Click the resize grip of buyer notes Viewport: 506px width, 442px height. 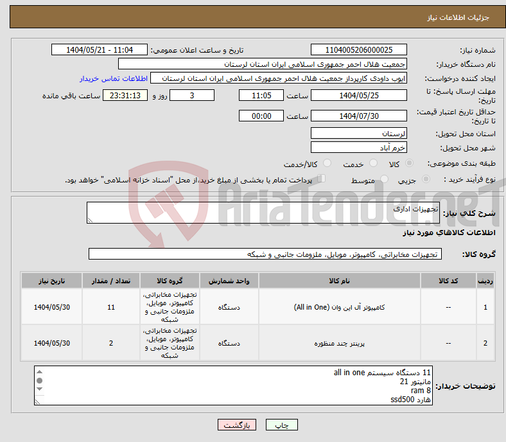coord(37,402)
